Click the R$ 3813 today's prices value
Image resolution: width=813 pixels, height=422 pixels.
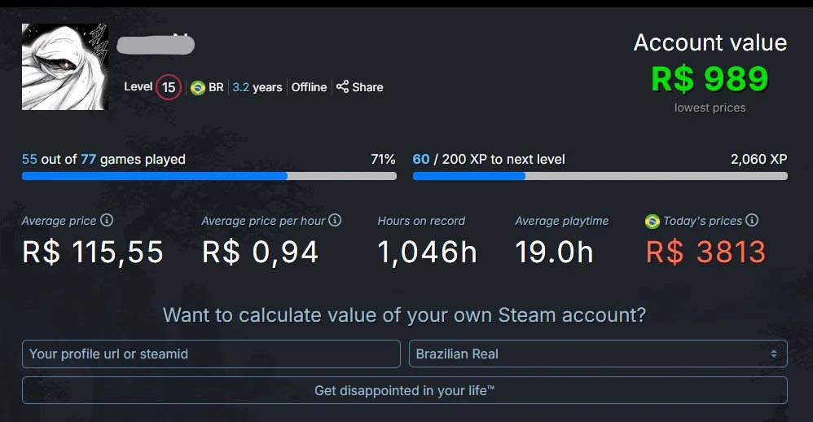tap(705, 252)
